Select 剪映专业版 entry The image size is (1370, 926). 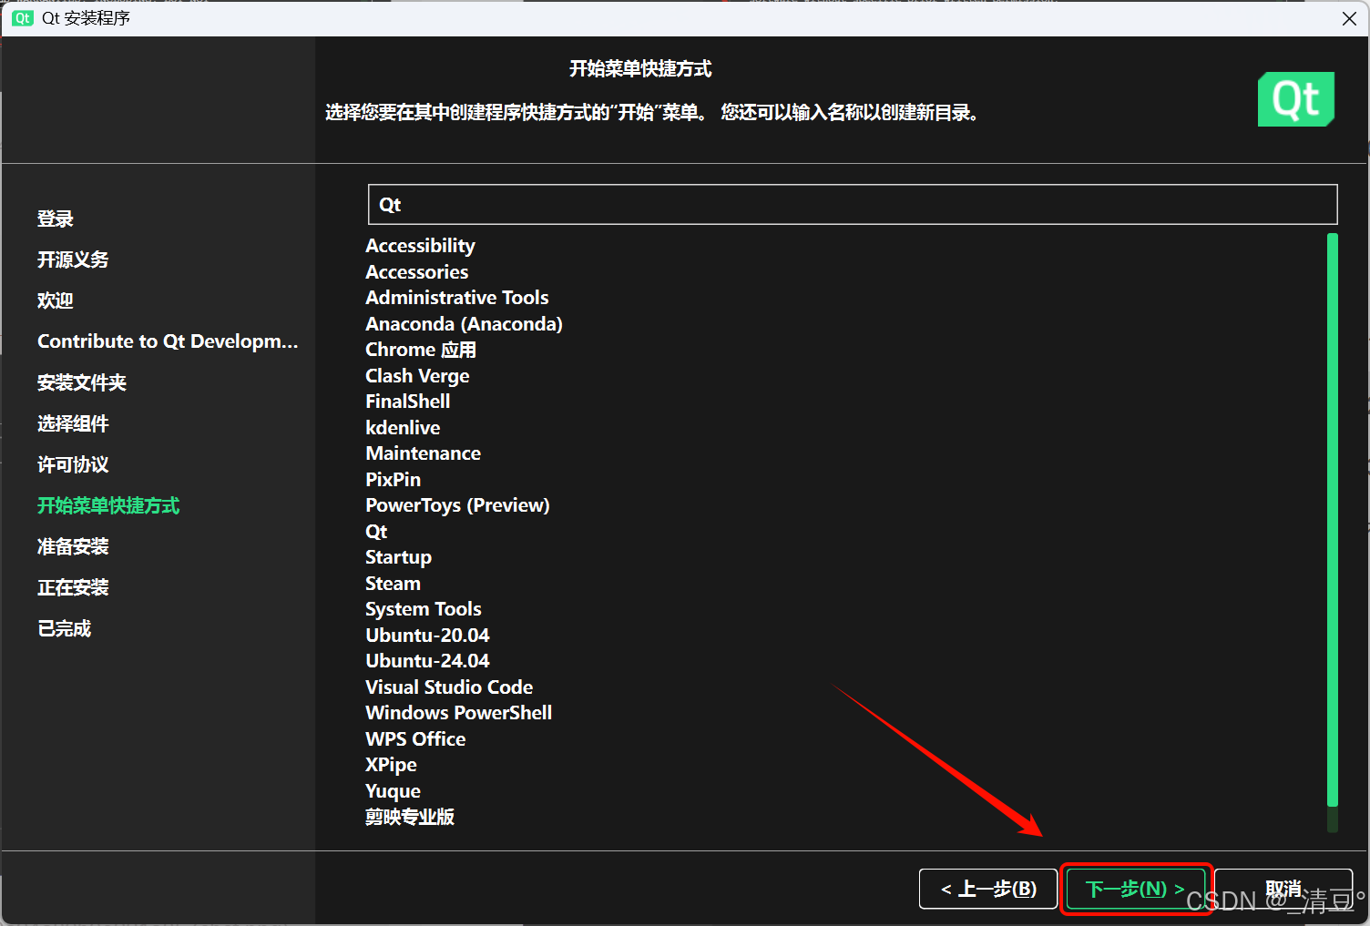click(x=410, y=817)
